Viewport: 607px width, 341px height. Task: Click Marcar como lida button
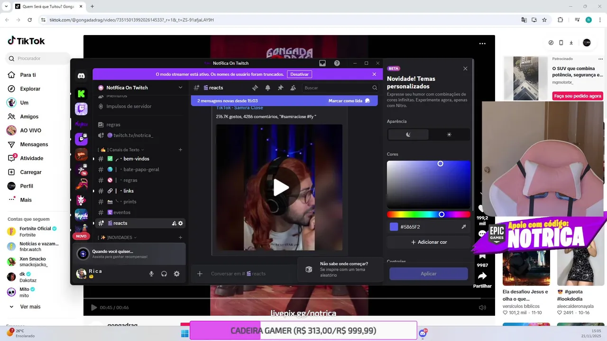click(349, 101)
